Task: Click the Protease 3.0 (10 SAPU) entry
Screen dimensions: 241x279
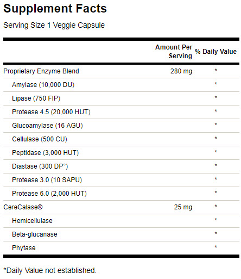Action: [47, 180]
